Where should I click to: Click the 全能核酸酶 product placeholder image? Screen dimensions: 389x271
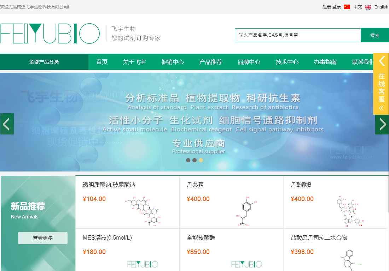point(246,264)
